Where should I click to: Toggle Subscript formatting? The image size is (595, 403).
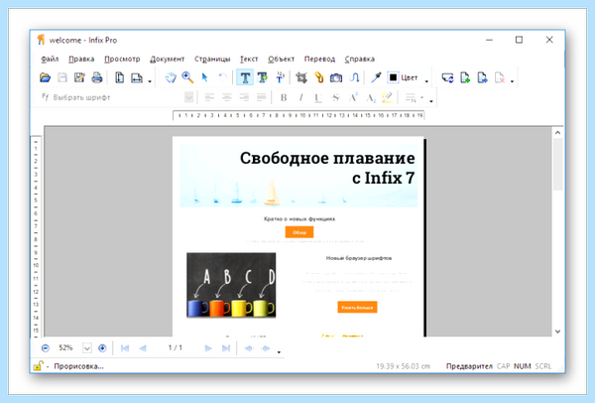pos(371,98)
